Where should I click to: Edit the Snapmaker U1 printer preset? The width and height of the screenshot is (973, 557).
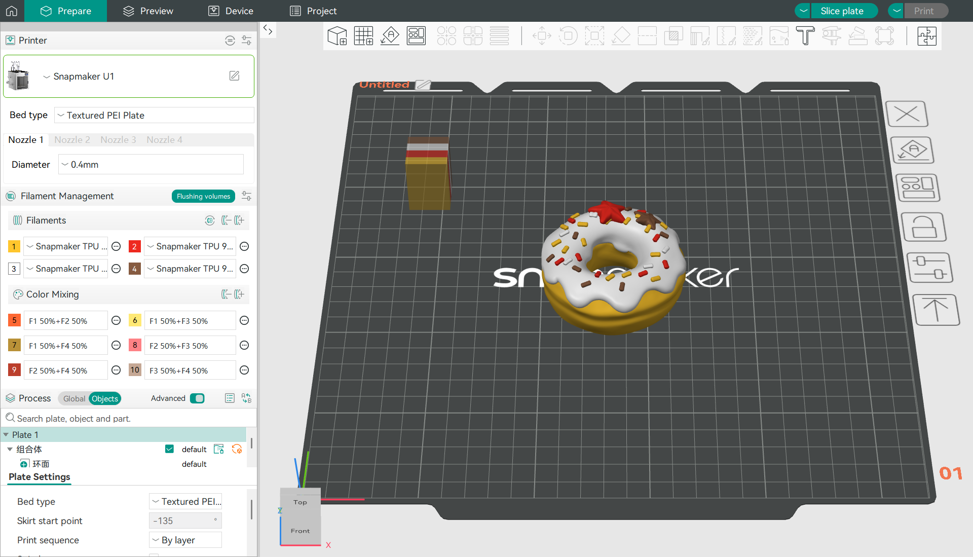coord(234,76)
